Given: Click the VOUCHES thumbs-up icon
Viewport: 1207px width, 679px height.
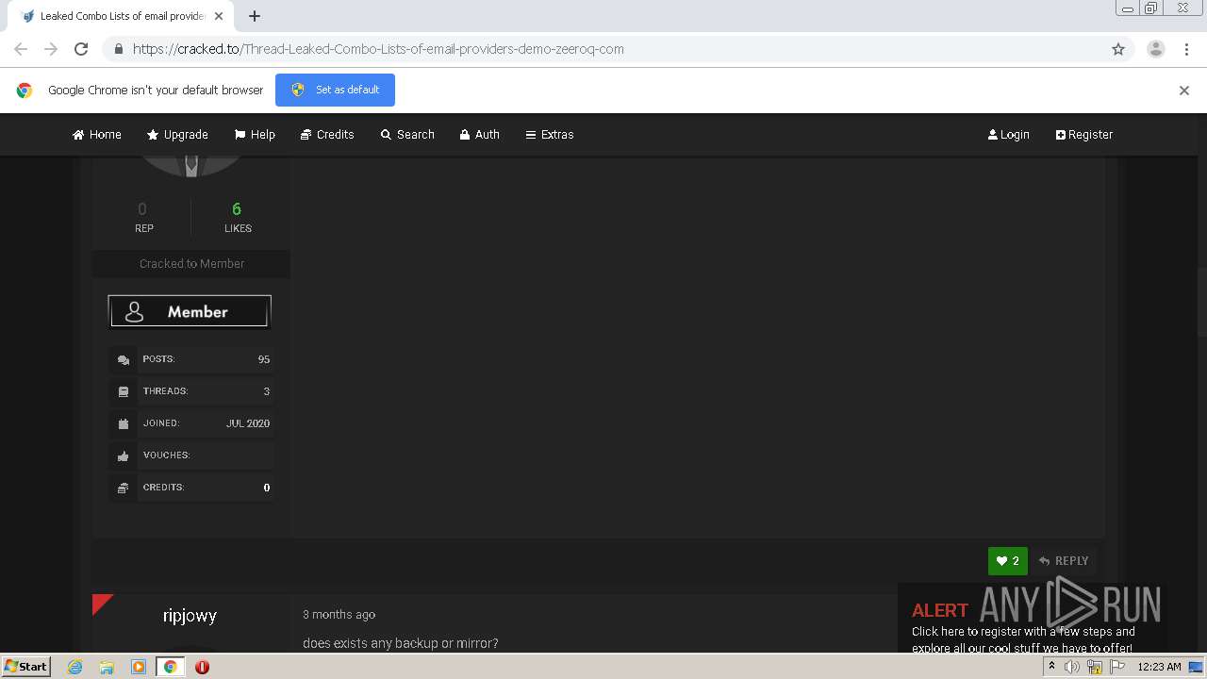Looking at the screenshot, I should (124, 455).
